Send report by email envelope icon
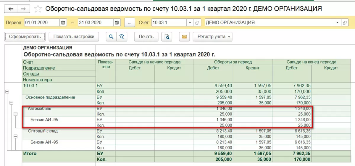The width and height of the screenshot is (355, 166). pos(184,37)
